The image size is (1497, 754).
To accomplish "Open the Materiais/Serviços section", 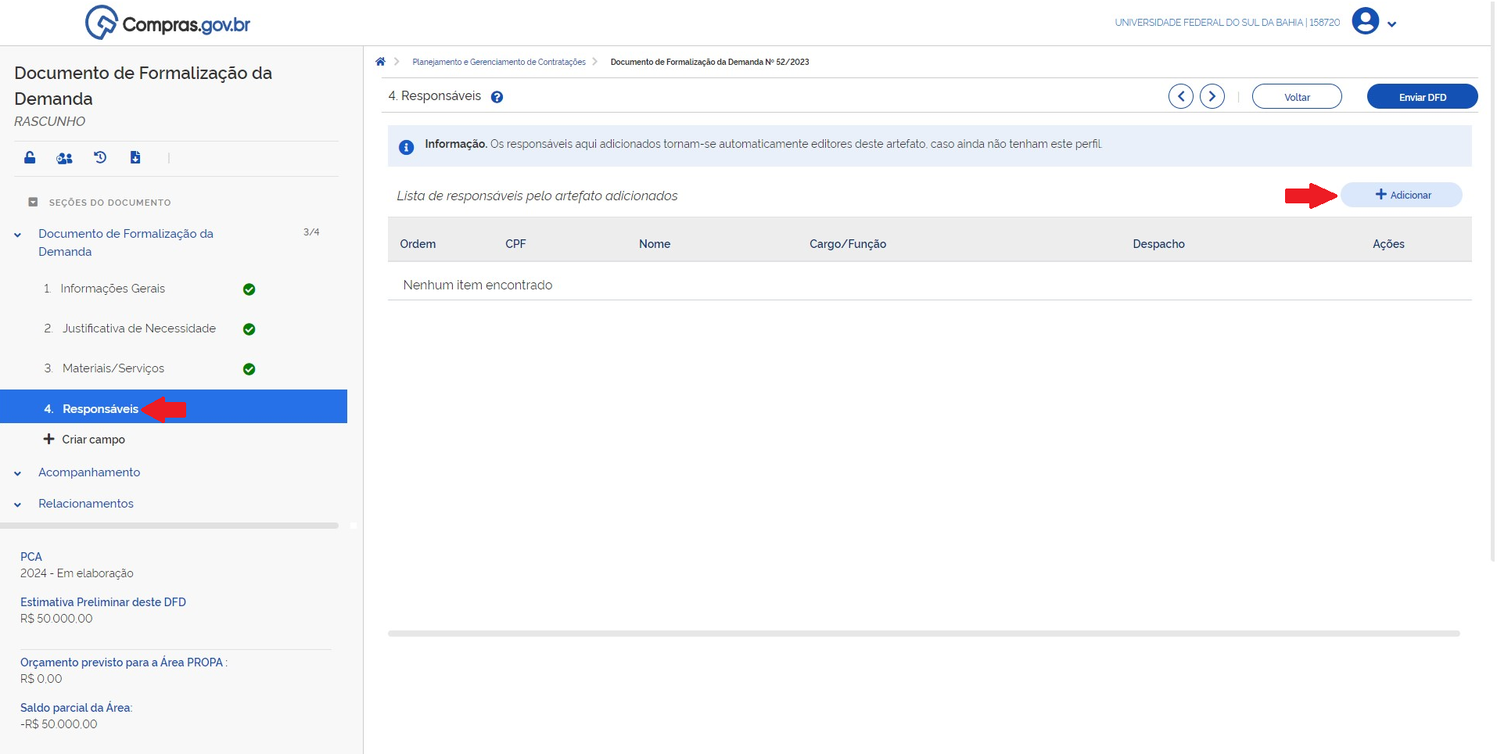I will [113, 368].
